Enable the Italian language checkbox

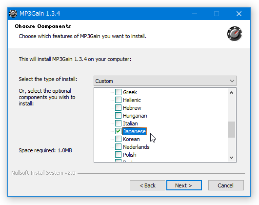[x=118, y=123]
